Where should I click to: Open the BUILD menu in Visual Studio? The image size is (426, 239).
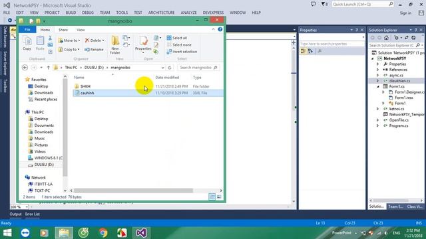coord(71,13)
